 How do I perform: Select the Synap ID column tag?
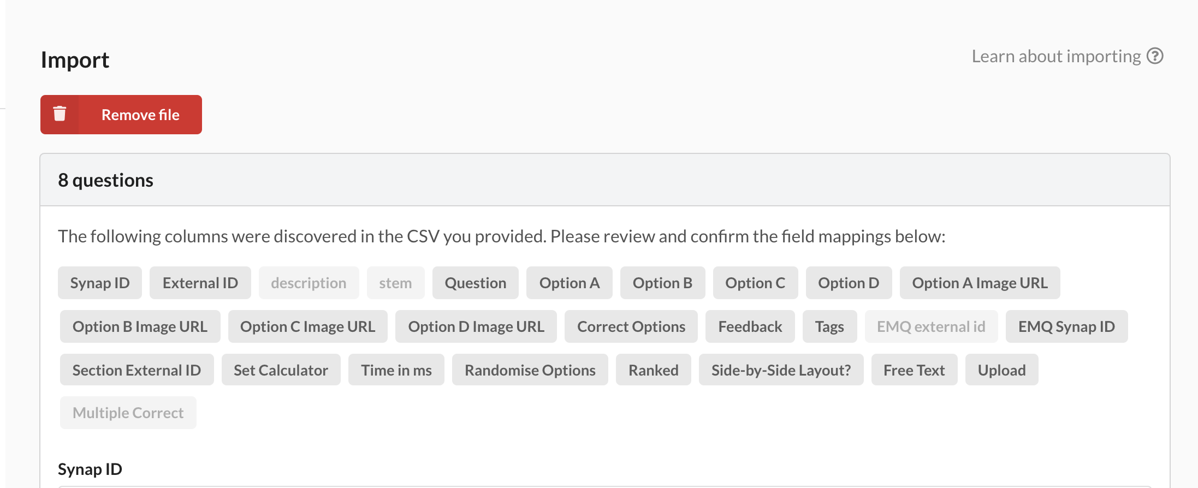coord(100,283)
